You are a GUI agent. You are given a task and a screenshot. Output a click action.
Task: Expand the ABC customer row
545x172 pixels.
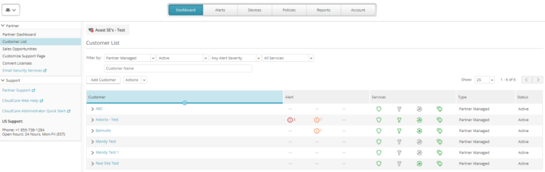[x=92, y=109]
